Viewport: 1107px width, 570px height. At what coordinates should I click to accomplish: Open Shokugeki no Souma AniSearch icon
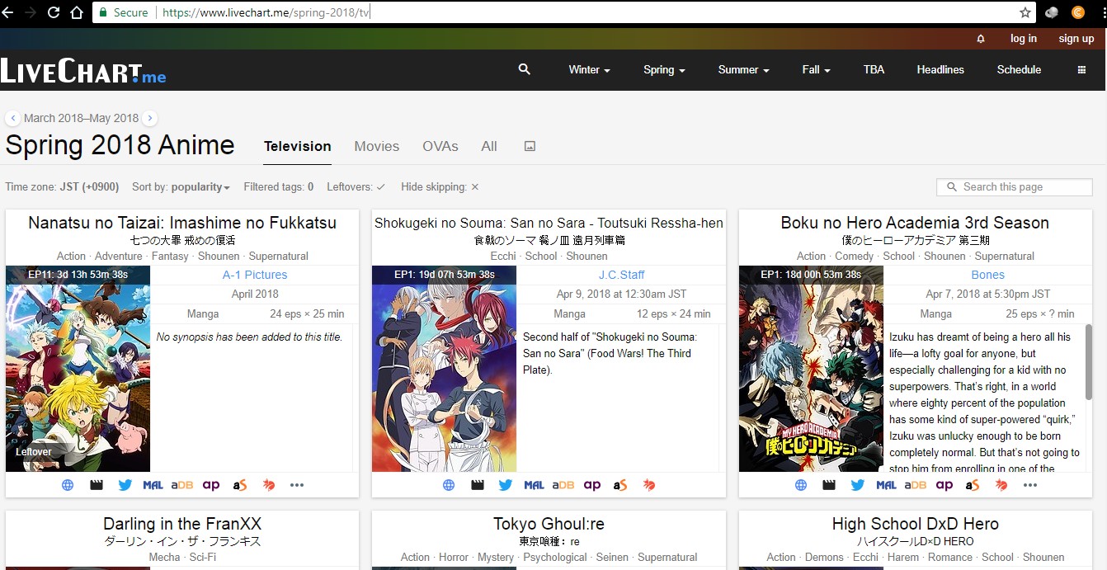pyautogui.click(x=620, y=485)
